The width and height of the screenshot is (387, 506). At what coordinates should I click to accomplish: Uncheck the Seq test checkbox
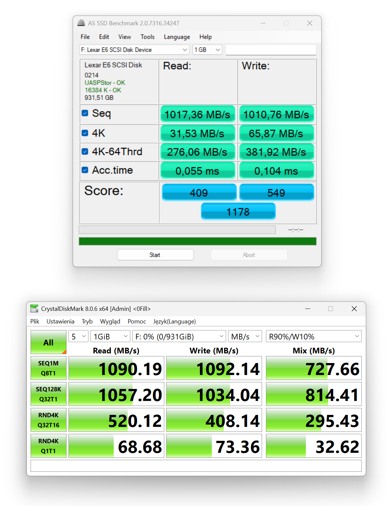click(x=85, y=113)
